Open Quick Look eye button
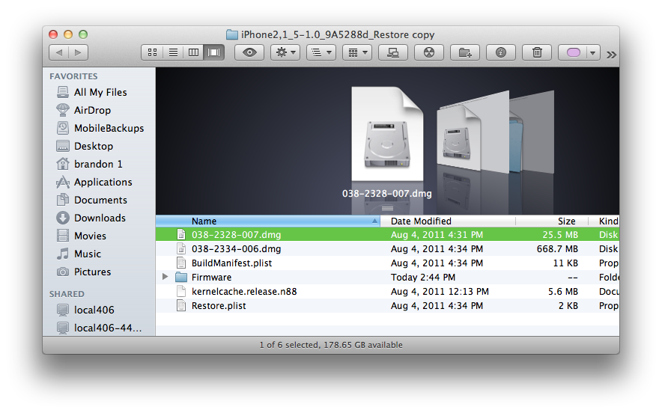 [249, 52]
